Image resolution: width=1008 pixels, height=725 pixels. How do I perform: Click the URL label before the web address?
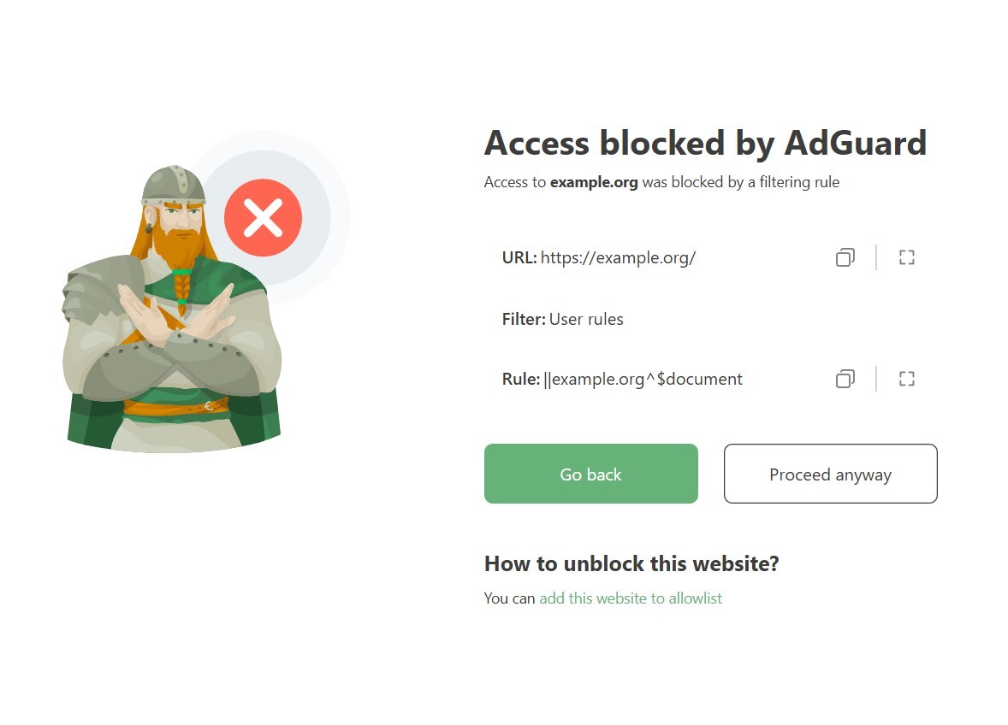coord(519,257)
